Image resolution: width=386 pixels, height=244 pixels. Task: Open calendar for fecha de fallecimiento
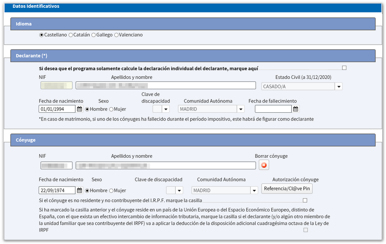(x=296, y=109)
